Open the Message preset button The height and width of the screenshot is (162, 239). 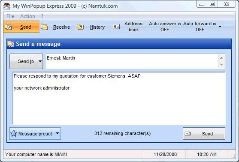pyautogui.click(x=35, y=134)
